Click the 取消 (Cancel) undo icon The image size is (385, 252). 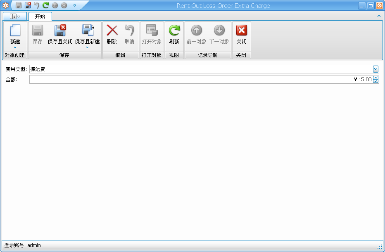[x=129, y=31]
